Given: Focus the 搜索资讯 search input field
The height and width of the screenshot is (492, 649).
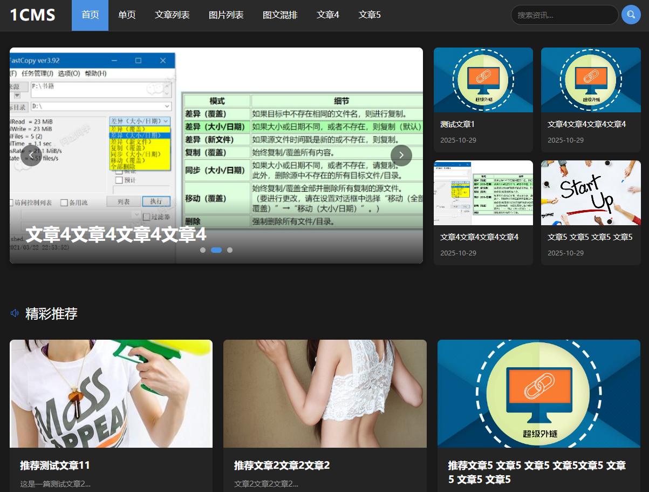Looking at the screenshot, I should [564, 15].
